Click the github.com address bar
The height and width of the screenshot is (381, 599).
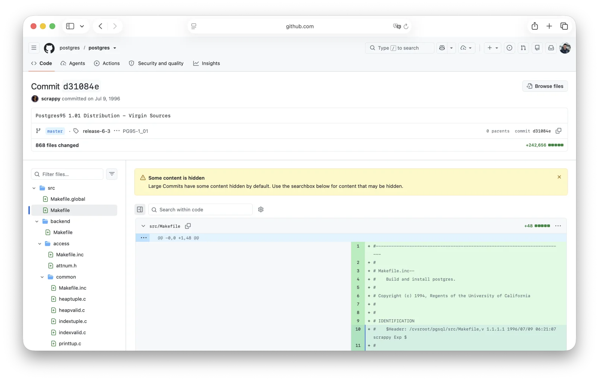299,26
